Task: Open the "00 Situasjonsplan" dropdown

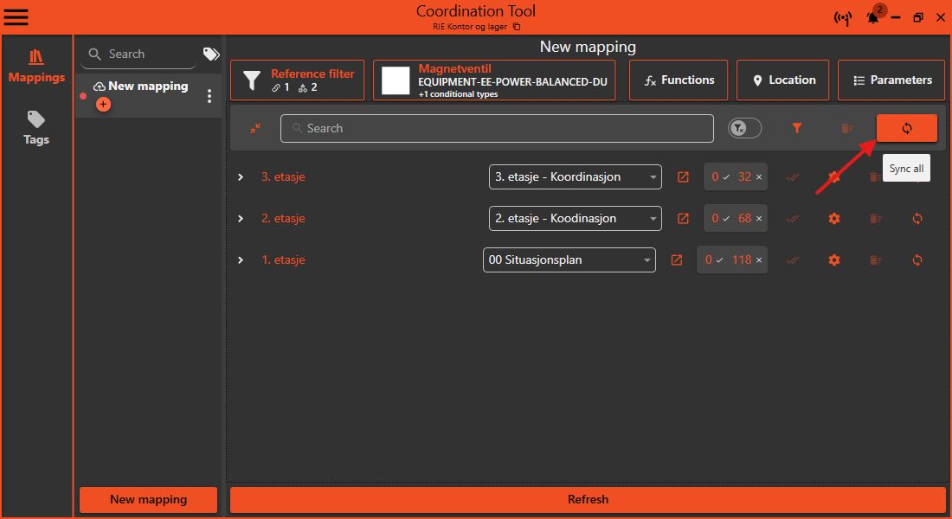Action: pos(569,259)
